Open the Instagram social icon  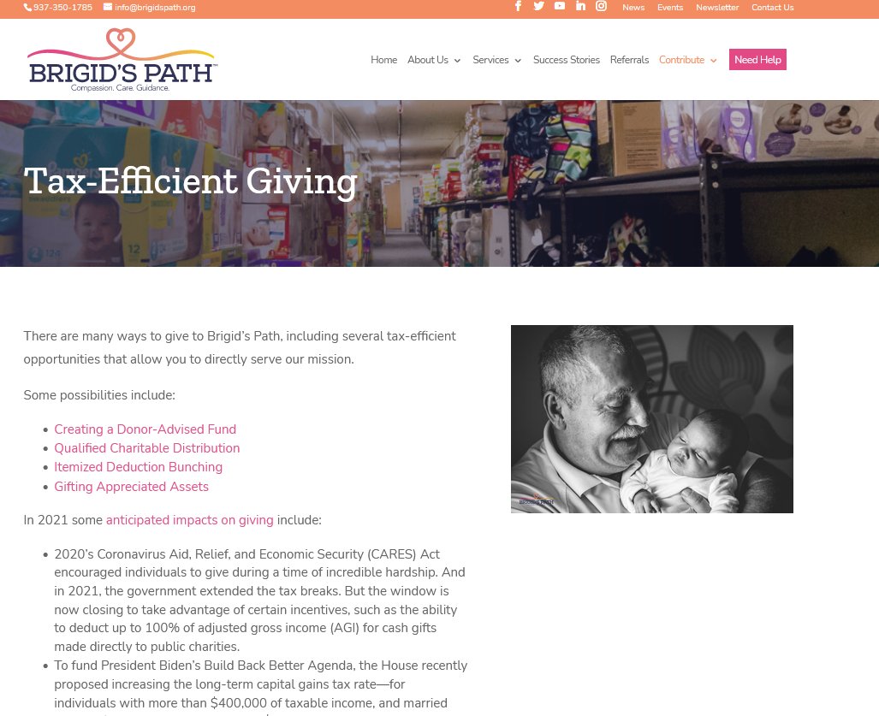[601, 6]
